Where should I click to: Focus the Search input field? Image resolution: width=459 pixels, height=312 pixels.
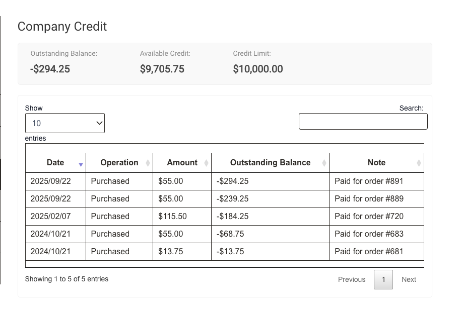coord(363,122)
